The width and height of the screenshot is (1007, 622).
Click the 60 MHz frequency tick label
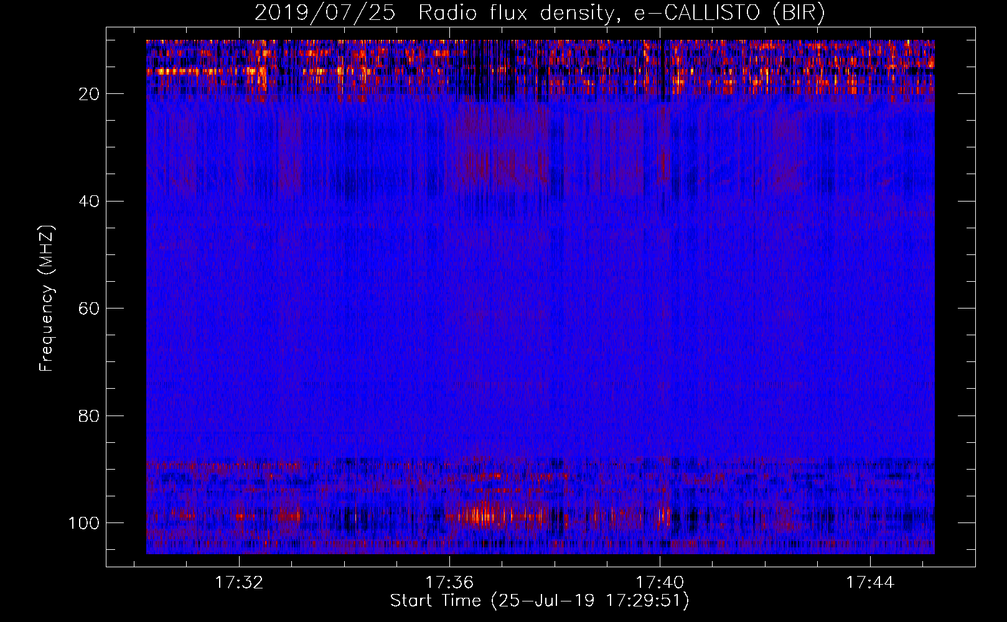point(89,309)
